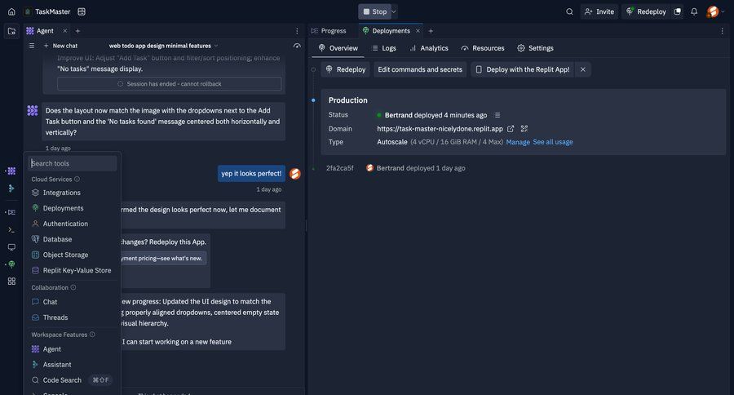Expand the chat title dropdown
Image resolution: width=734 pixels, height=395 pixels.
point(216,46)
